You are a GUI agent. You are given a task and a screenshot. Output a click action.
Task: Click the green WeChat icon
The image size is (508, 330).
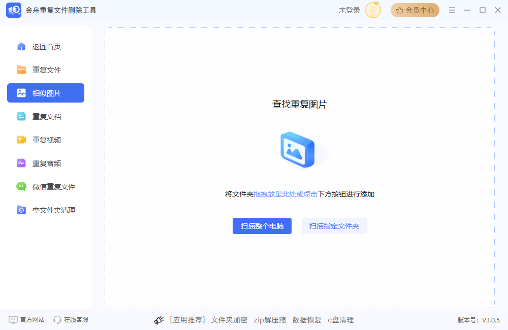coord(21,186)
